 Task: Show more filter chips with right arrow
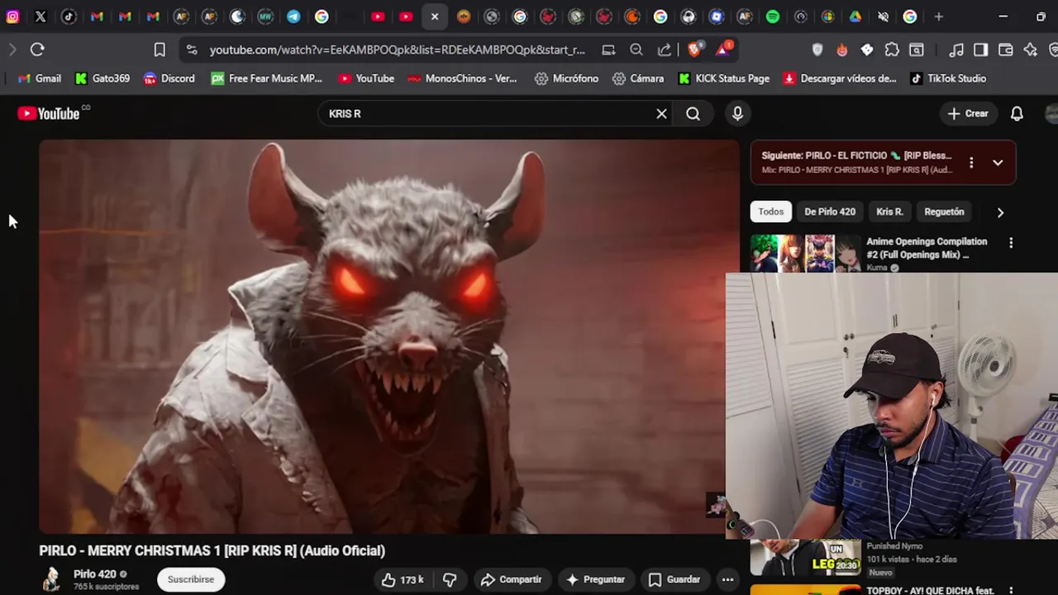coord(1000,212)
